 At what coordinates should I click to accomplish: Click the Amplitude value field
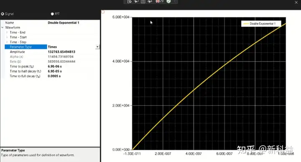(x=73, y=52)
